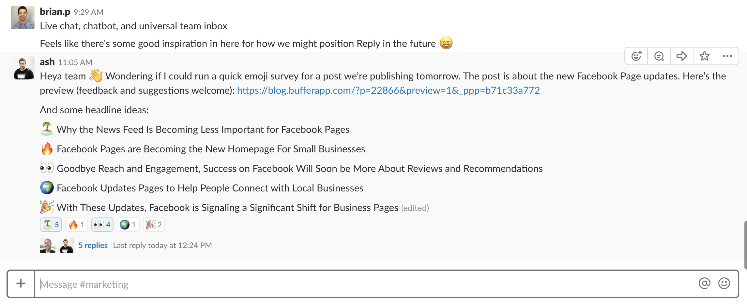The image size is (747, 307).
Task: Toggle the eyes emoji reaction
Action: pyautogui.click(x=102, y=224)
